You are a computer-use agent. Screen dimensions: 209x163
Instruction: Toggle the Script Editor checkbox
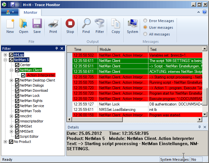tap(17, 136)
